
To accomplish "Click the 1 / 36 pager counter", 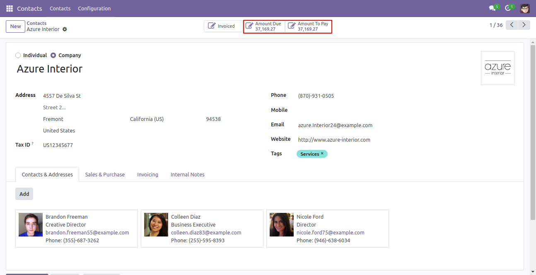I will (x=496, y=25).
